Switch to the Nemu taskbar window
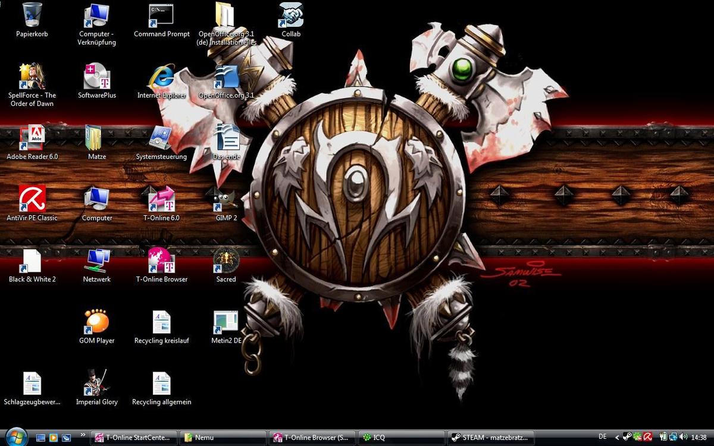The height and width of the screenshot is (446, 714). (223, 438)
